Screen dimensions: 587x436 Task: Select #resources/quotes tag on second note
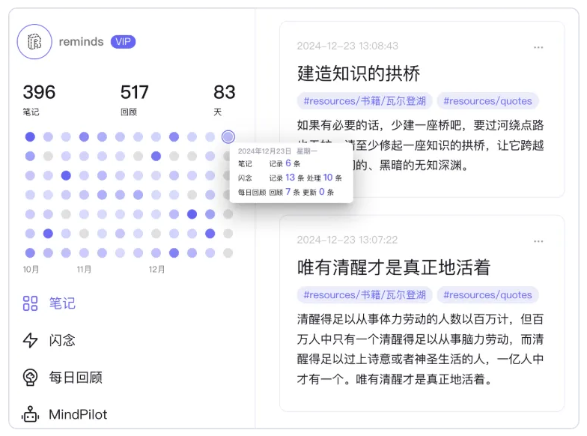487,295
